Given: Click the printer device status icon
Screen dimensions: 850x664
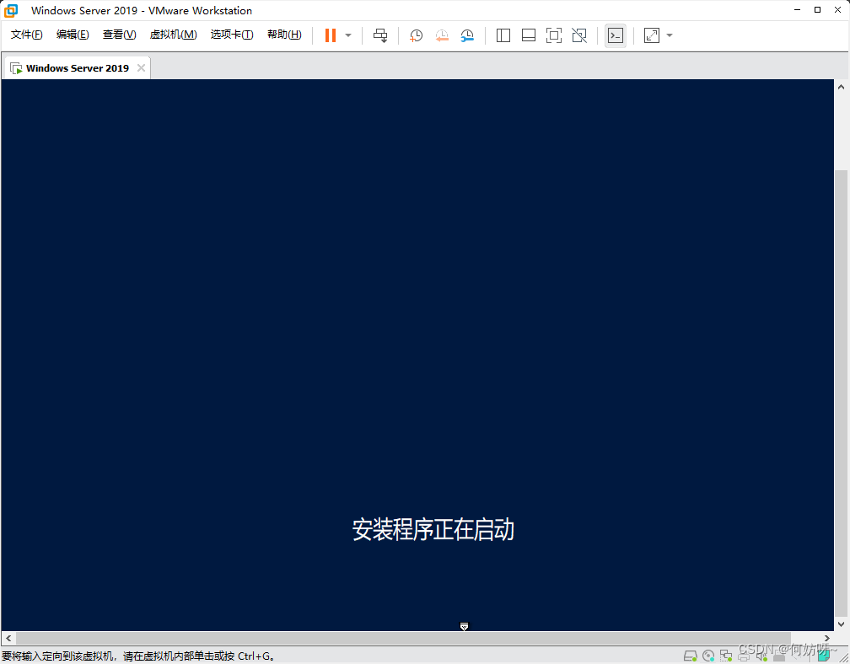Looking at the screenshot, I should [744, 656].
